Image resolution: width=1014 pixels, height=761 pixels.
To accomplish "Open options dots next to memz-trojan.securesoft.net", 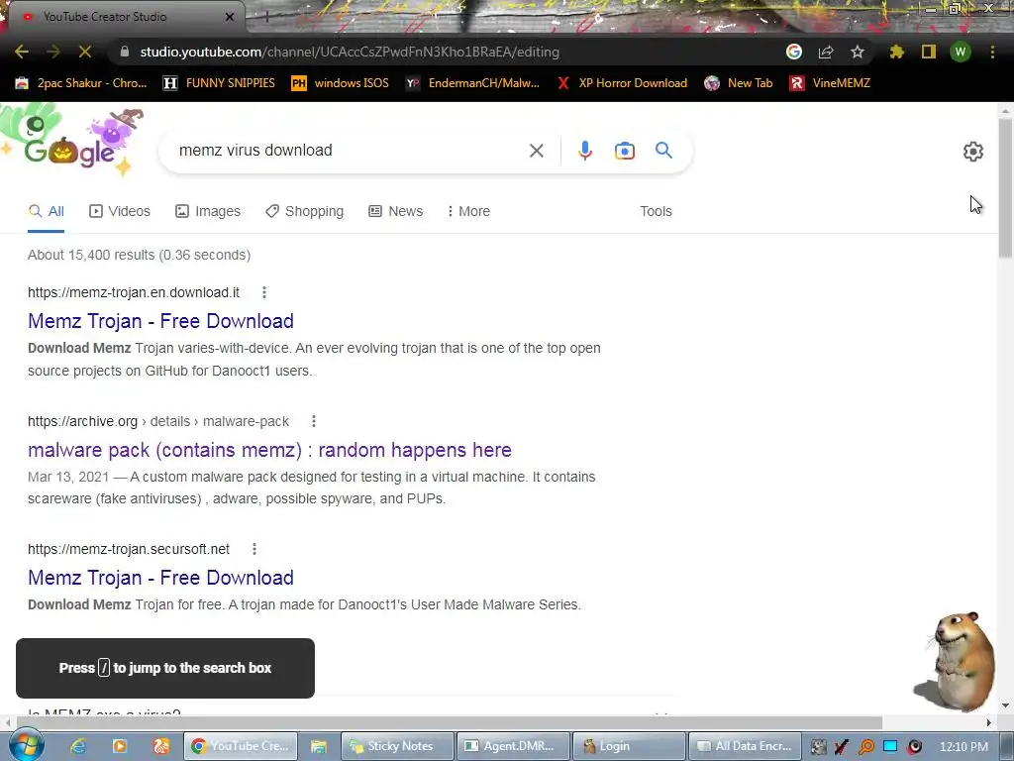I will tap(254, 549).
